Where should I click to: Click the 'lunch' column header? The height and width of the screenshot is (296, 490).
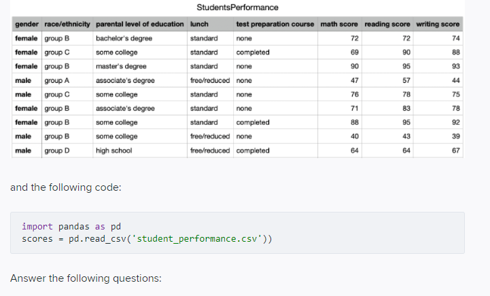199,24
